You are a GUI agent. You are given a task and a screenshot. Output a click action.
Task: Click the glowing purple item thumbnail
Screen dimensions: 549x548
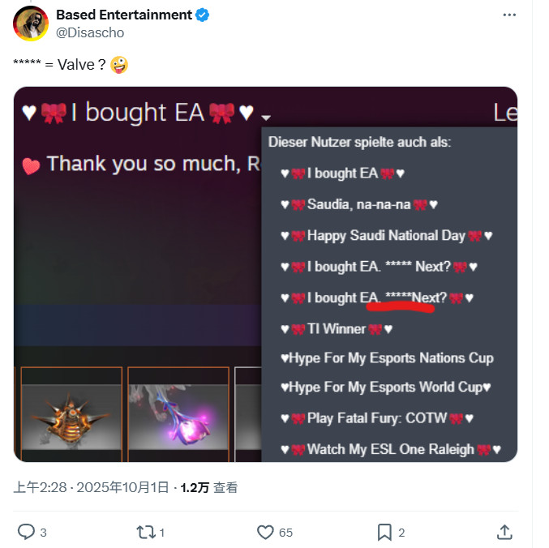[178, 412]
